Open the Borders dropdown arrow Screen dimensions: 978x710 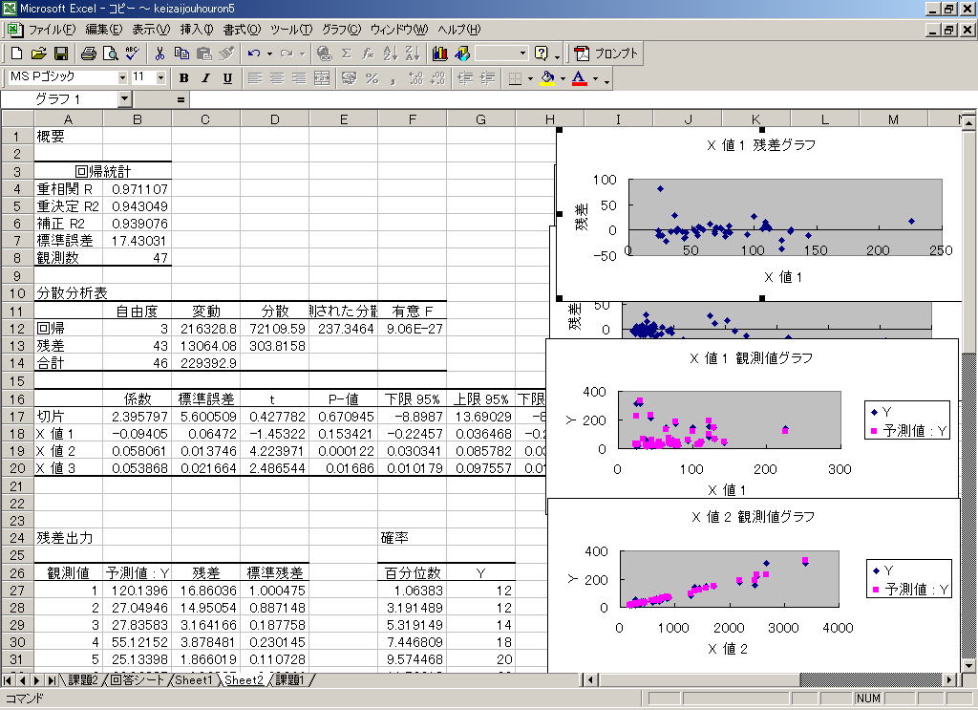(530, 78)
